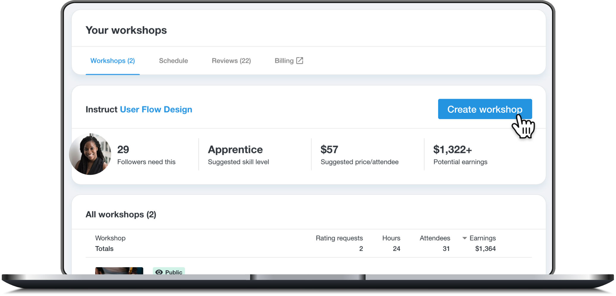Click the Workshop column header

[110, 238]
